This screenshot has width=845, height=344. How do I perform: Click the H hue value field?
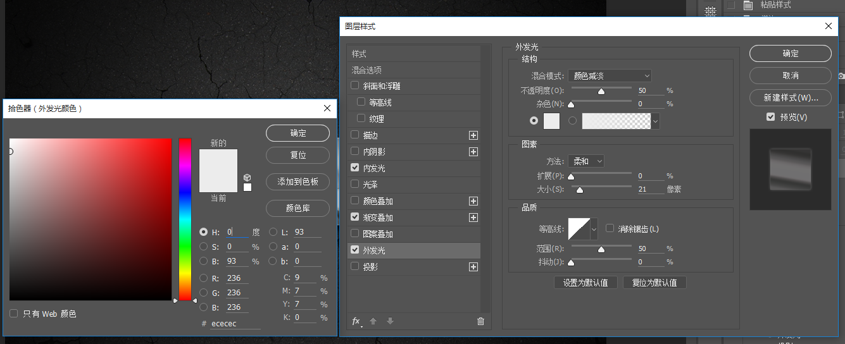click(237, 232)
